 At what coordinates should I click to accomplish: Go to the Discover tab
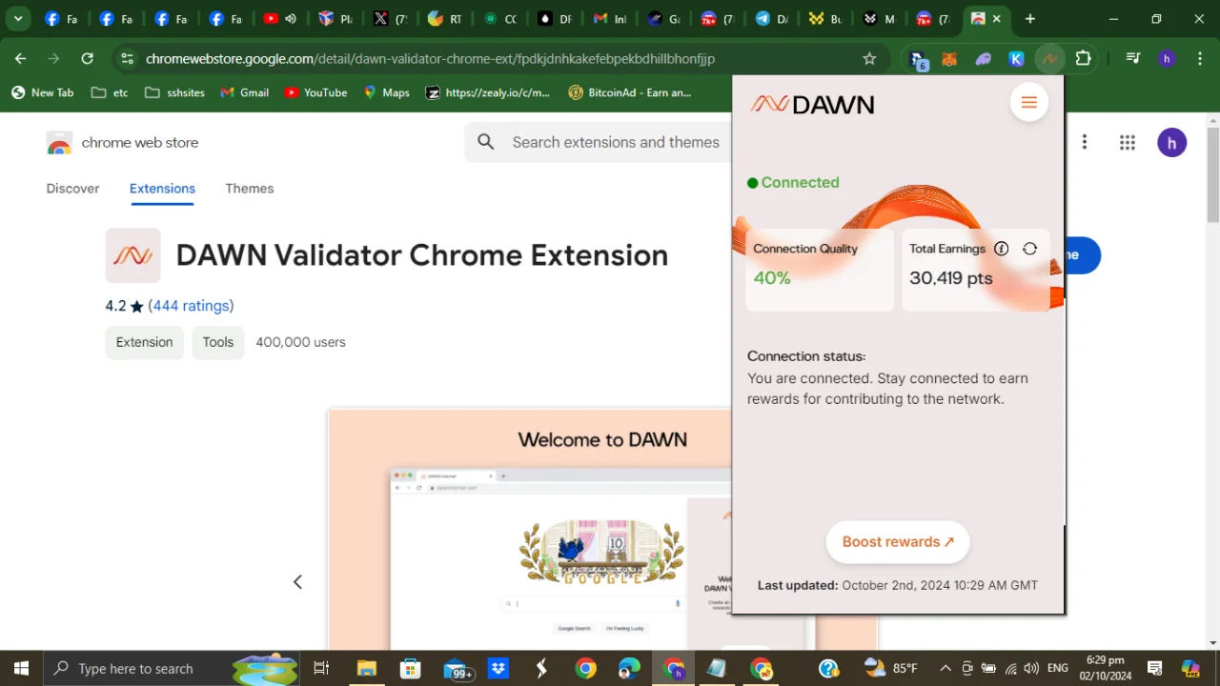[72, 189]
